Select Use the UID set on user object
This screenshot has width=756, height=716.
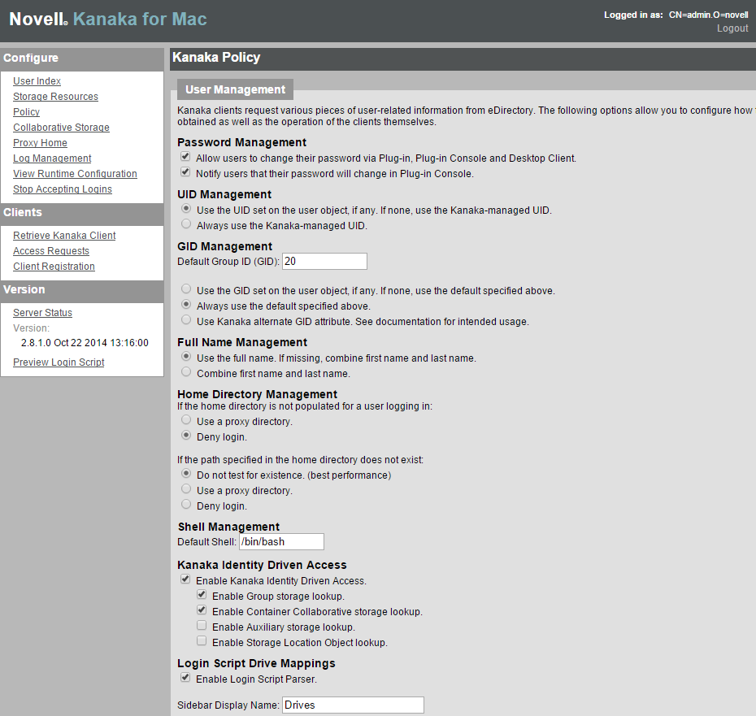coord(186,209)
